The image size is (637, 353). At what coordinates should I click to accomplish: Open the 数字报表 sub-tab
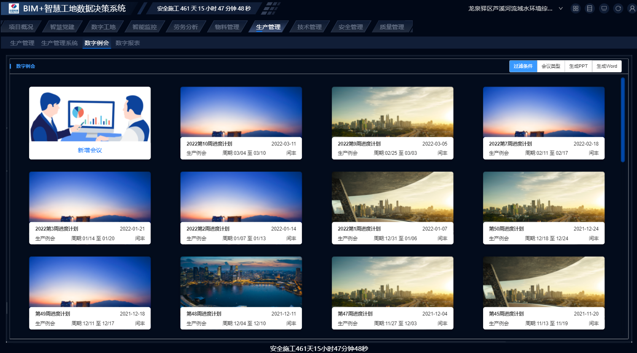tap(128, 43)
